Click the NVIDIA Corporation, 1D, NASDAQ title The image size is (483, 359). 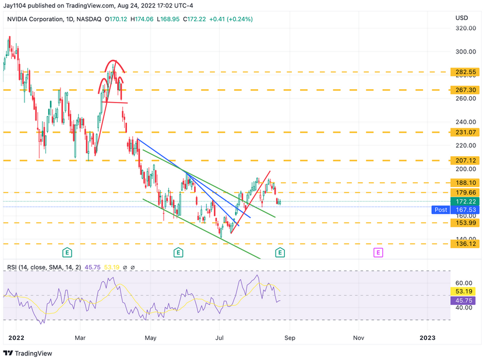pos(54,19)
